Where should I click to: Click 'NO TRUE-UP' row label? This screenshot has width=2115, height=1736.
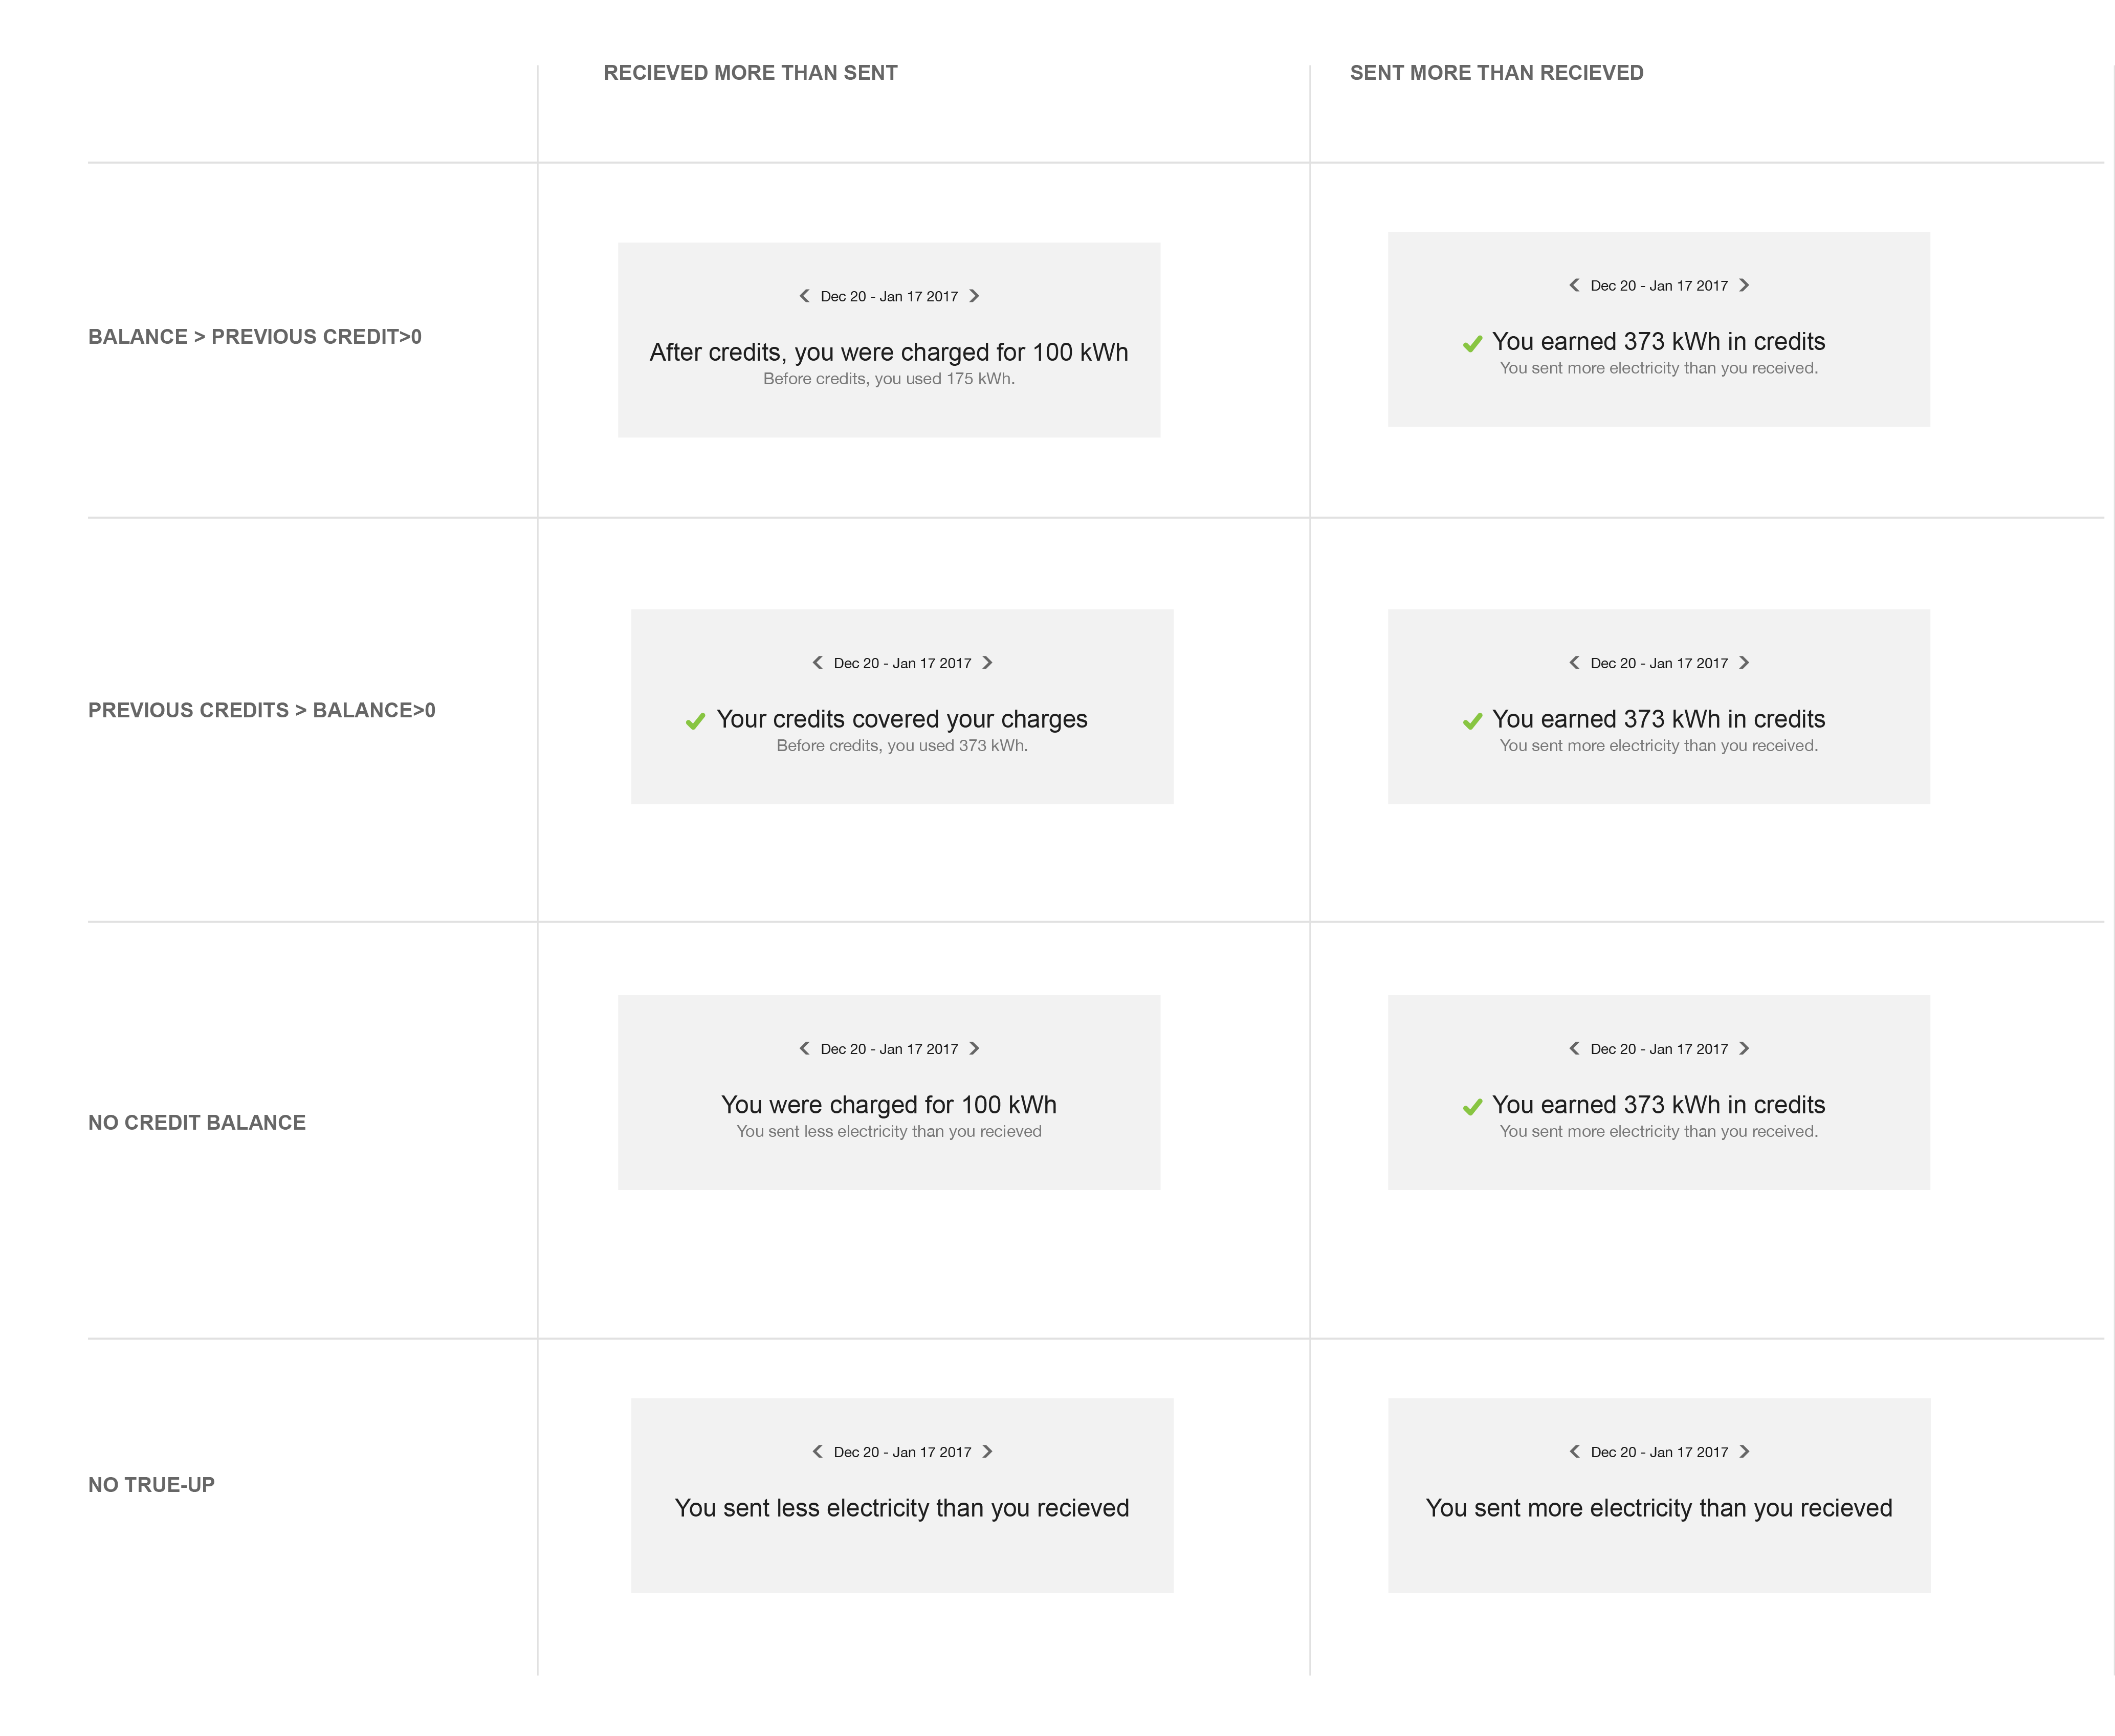pos(151,1485)
